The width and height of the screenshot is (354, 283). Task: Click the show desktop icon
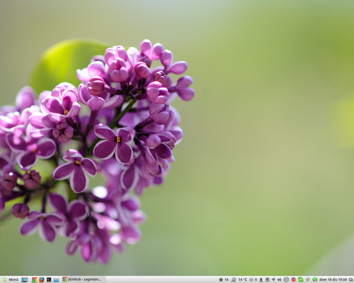[25, 280]
